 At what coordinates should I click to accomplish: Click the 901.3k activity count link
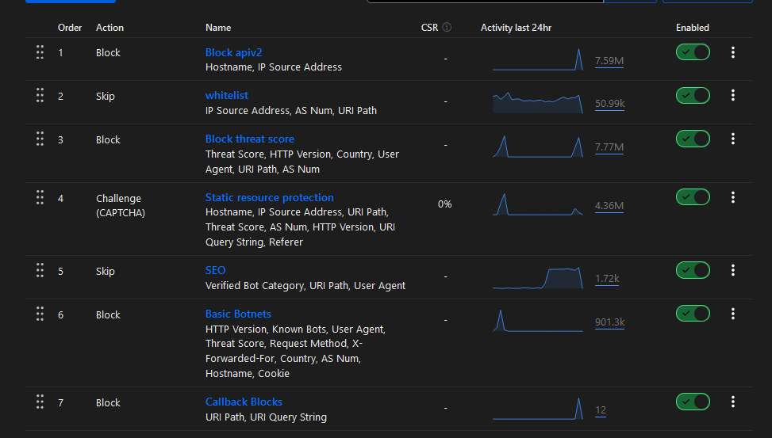609,322
